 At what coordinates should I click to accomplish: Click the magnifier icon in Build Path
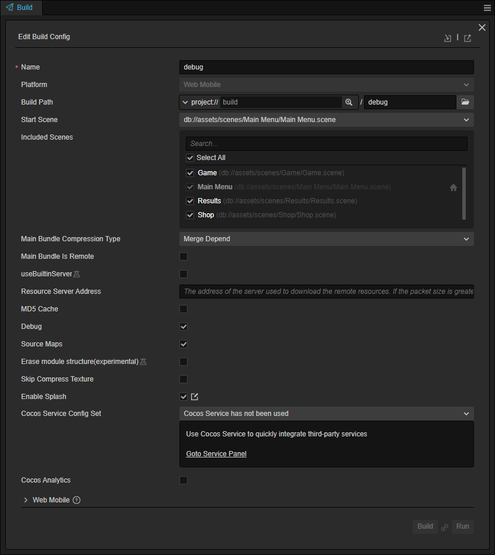(349, 102)
